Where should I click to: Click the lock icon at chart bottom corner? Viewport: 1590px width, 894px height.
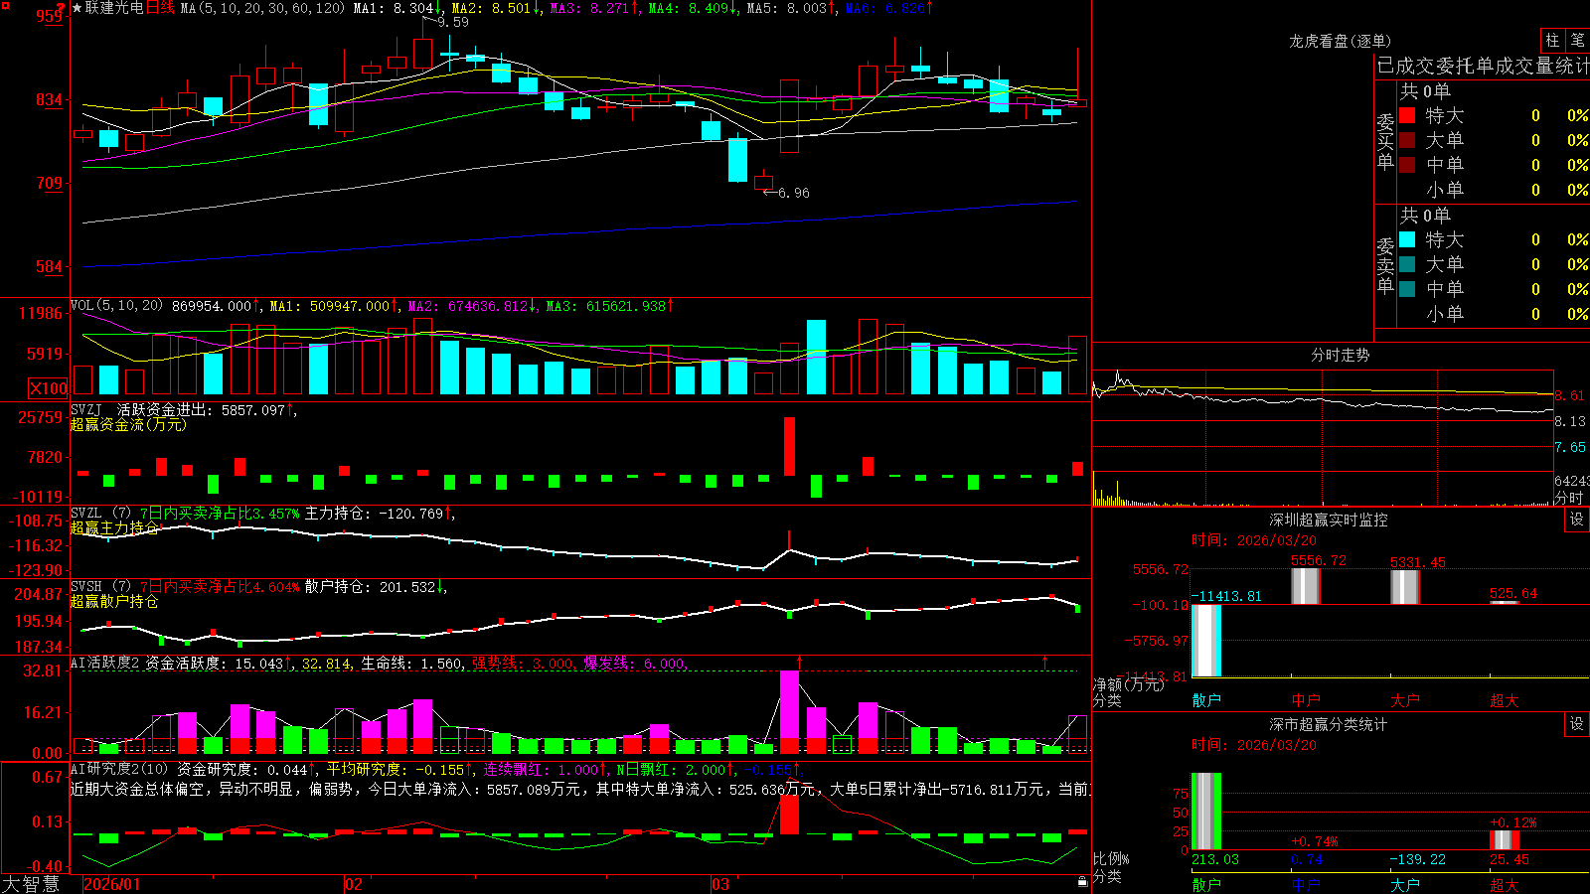pos(1082,882)
